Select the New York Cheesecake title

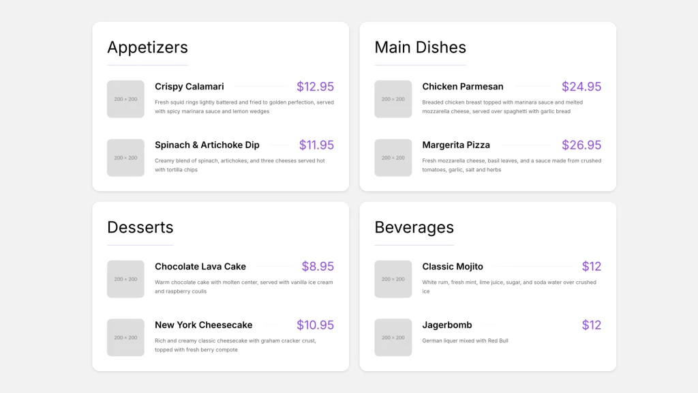click(203, 325)
